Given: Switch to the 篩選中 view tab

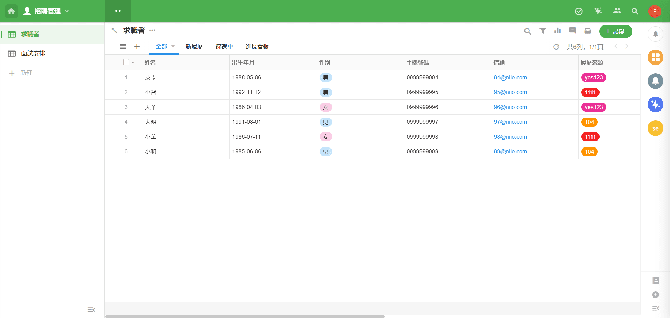Looking at the screenshot, I should click(x=224, y=47).
